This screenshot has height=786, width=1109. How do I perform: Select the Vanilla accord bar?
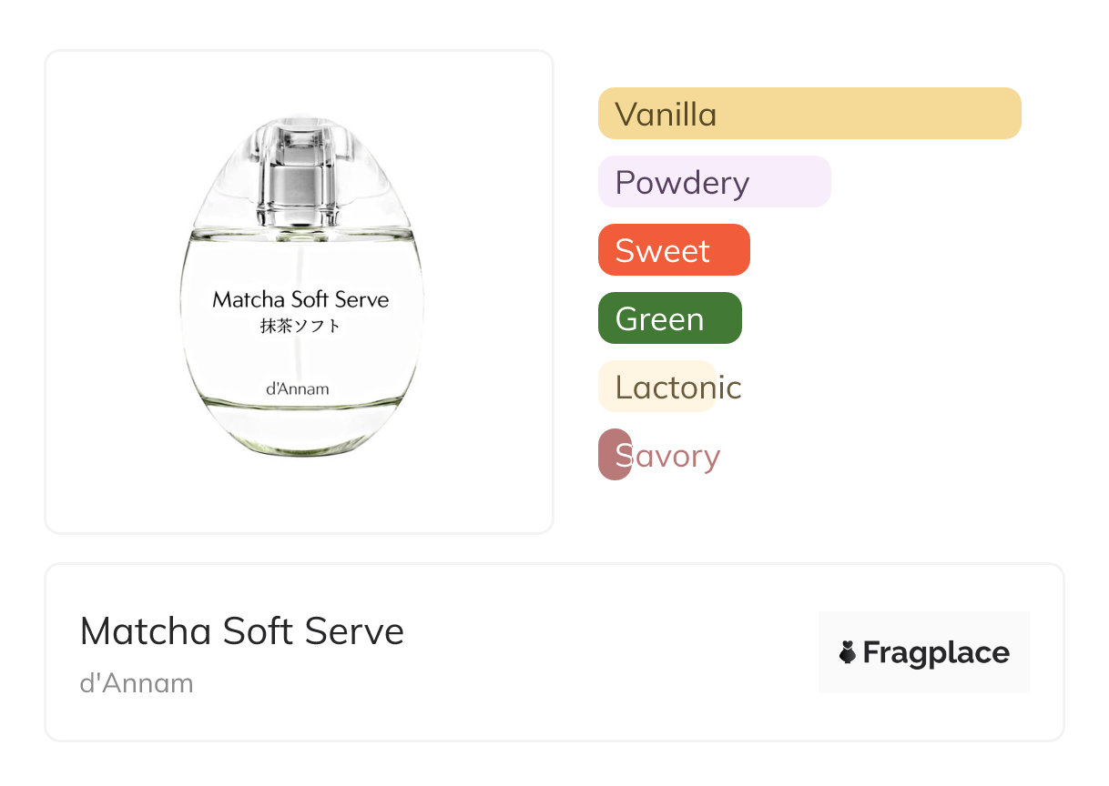[x=809, y=114]
